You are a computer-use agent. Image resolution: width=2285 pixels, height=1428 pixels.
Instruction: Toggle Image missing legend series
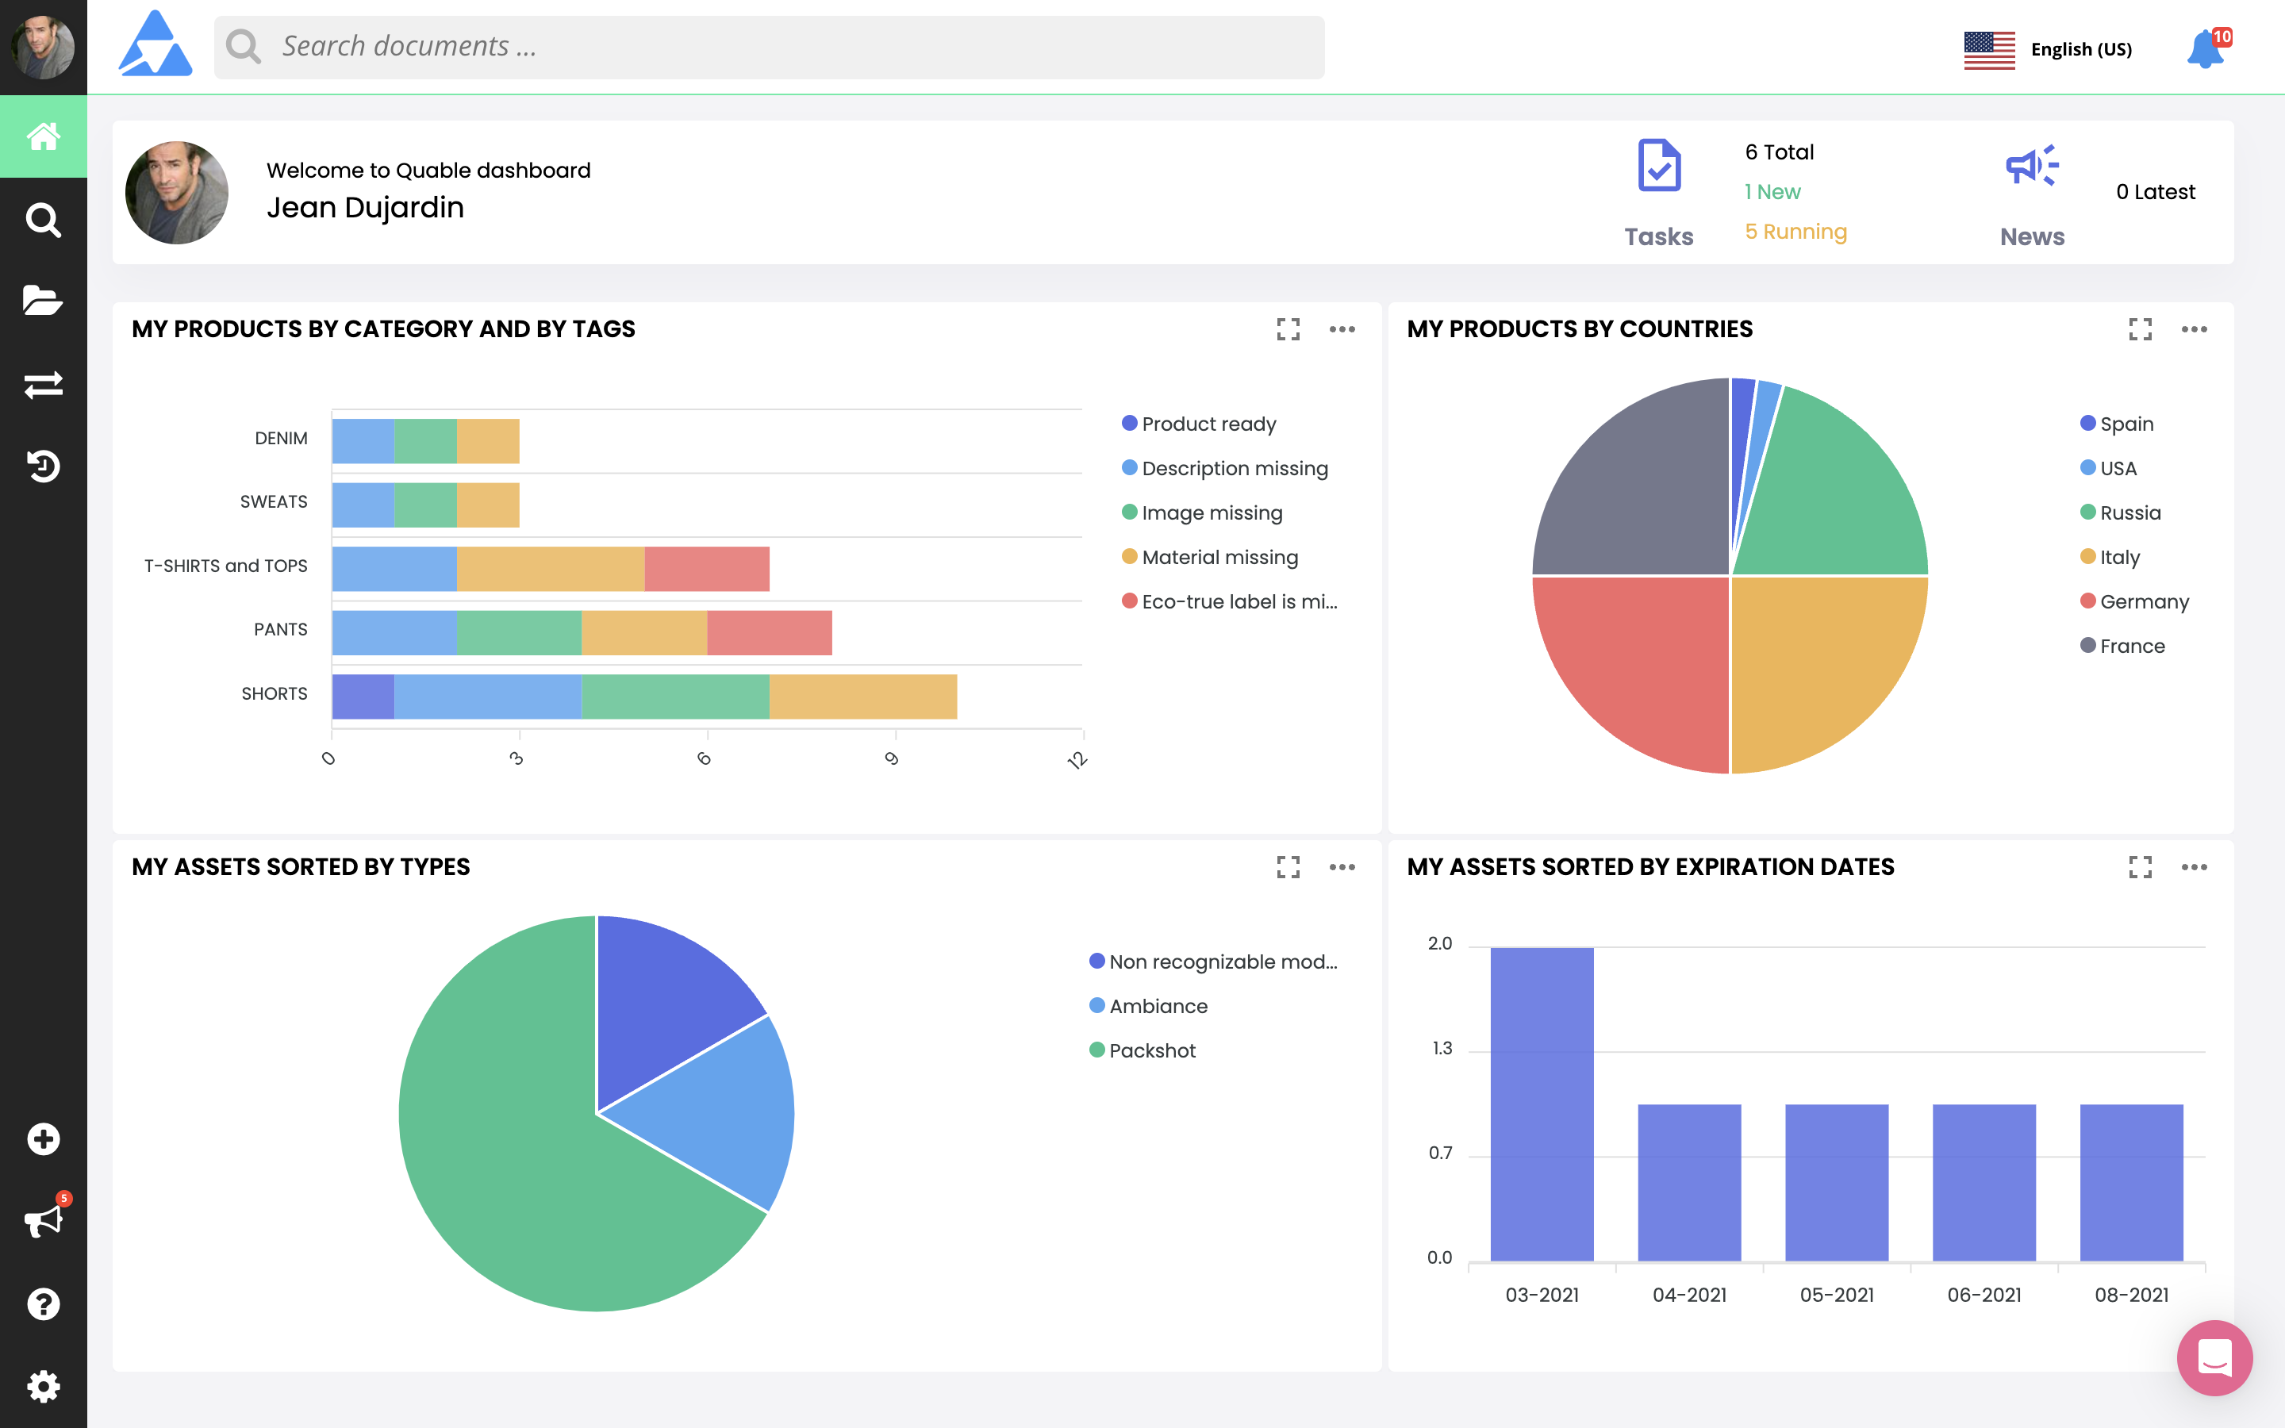1202,512
